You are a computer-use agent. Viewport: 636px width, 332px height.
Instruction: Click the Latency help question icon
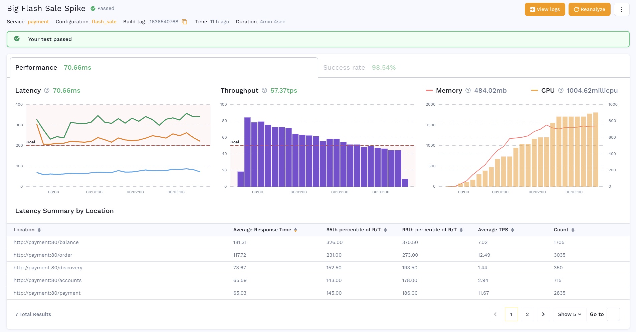(x=47, y=90)
